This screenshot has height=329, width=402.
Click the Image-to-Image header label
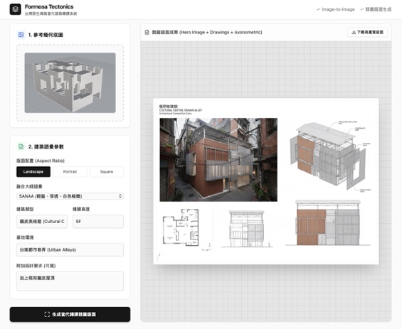point(338,9)
